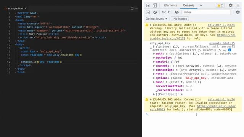
Task: Open DevTools settings gear in top bar
Action: pyautogui.click(x=231, y=5)
